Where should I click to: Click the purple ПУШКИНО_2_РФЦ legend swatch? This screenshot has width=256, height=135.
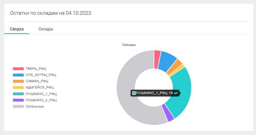pyautogui.click(x=18, y=100)
